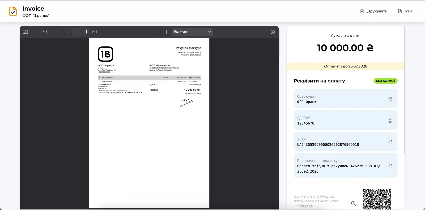Viewport: 425px width, 210px height.
Task: Zoom out with the minus icon
Action: pyautogui.click(x=155, y=32)
